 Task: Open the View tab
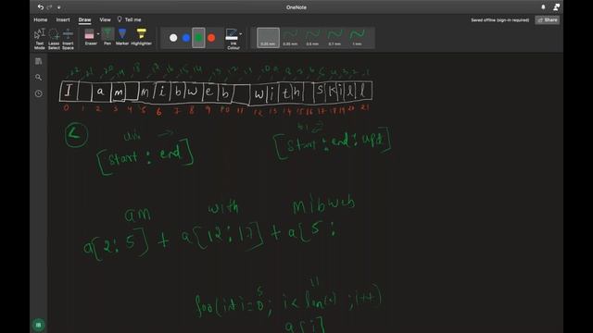coord(105,19)
